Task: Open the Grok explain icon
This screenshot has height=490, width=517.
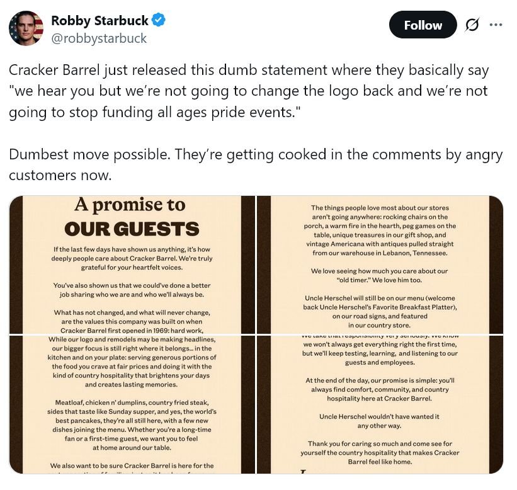Action: click(472, 25)
